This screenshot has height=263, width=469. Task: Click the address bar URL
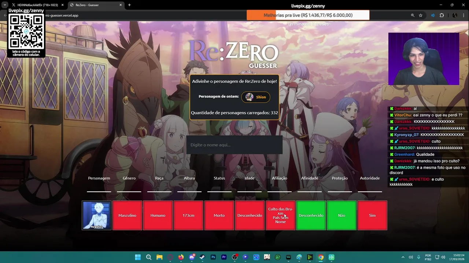(x=62, y=15)
